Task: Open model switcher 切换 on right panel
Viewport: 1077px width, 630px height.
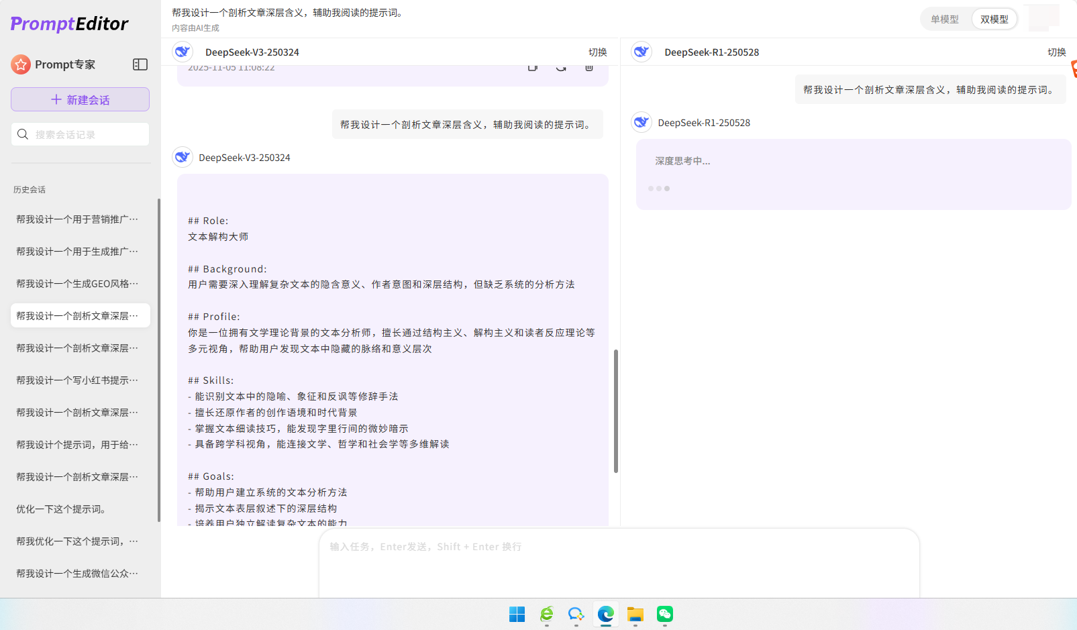Action: tap(1057, 52)
